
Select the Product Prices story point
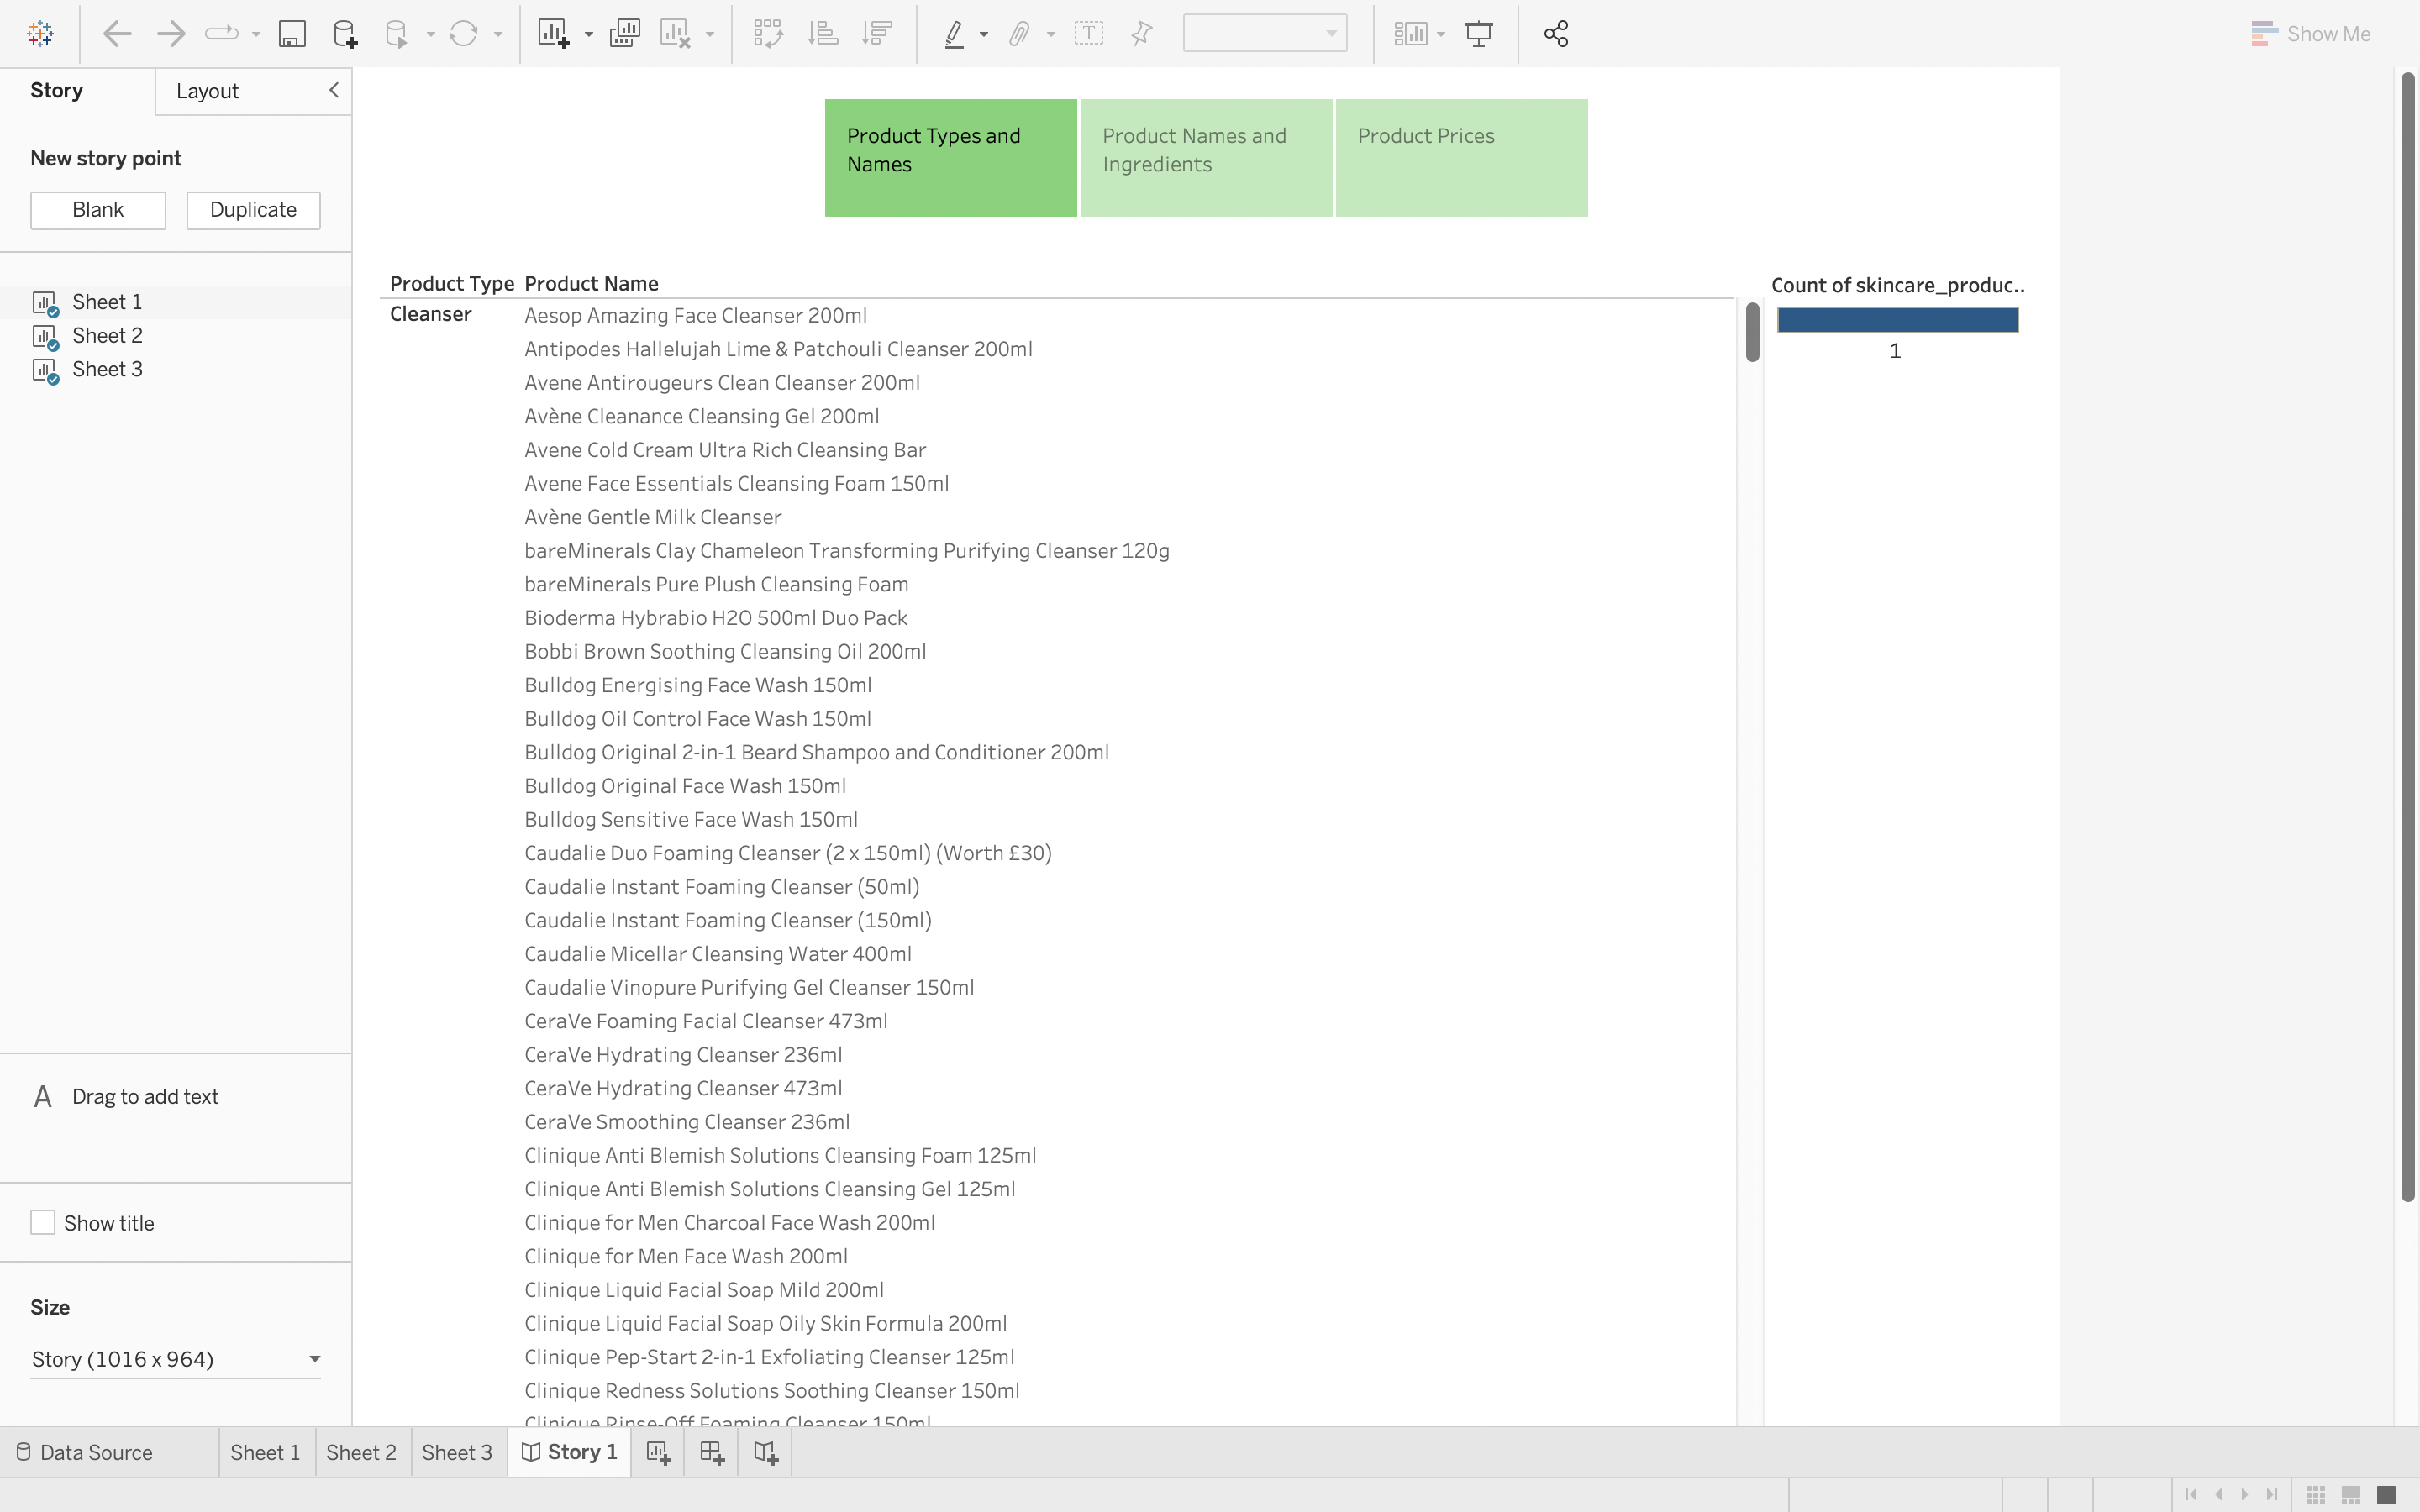[1462, 157]
